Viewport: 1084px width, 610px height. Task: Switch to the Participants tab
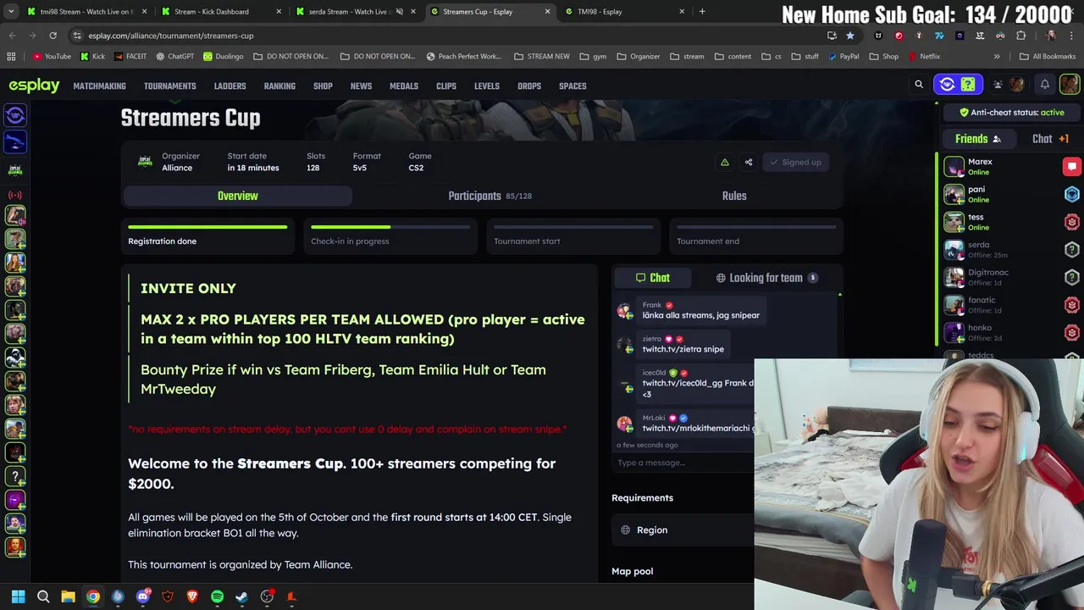point(489,196)
